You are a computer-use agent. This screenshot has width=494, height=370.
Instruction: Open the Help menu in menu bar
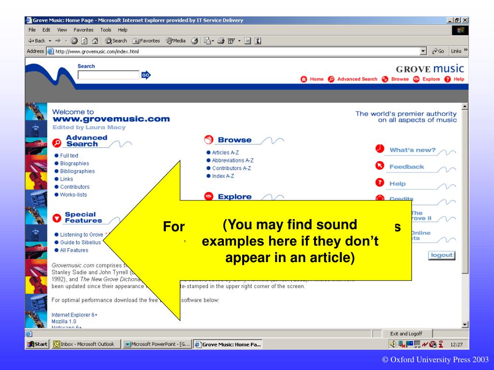coord(123,30)
